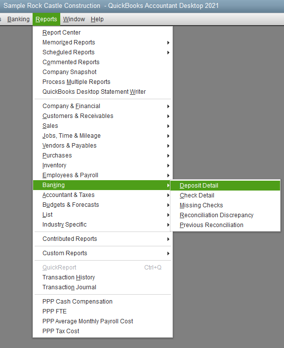Open Deposit Detail report
The image size is (284, 348).
225,186
